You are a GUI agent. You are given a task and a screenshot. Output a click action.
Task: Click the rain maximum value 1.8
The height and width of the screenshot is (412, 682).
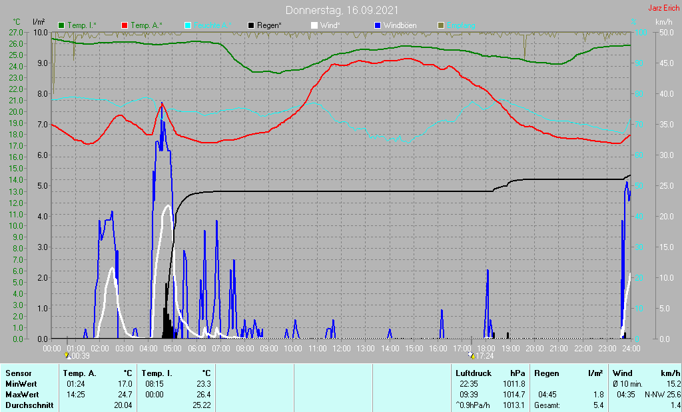click(599, 395)
